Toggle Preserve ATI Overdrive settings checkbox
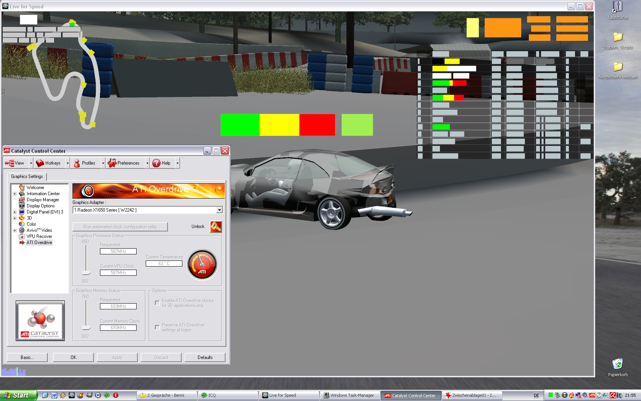The width and height of the screenshot is (641, 401). click(157, 327)
